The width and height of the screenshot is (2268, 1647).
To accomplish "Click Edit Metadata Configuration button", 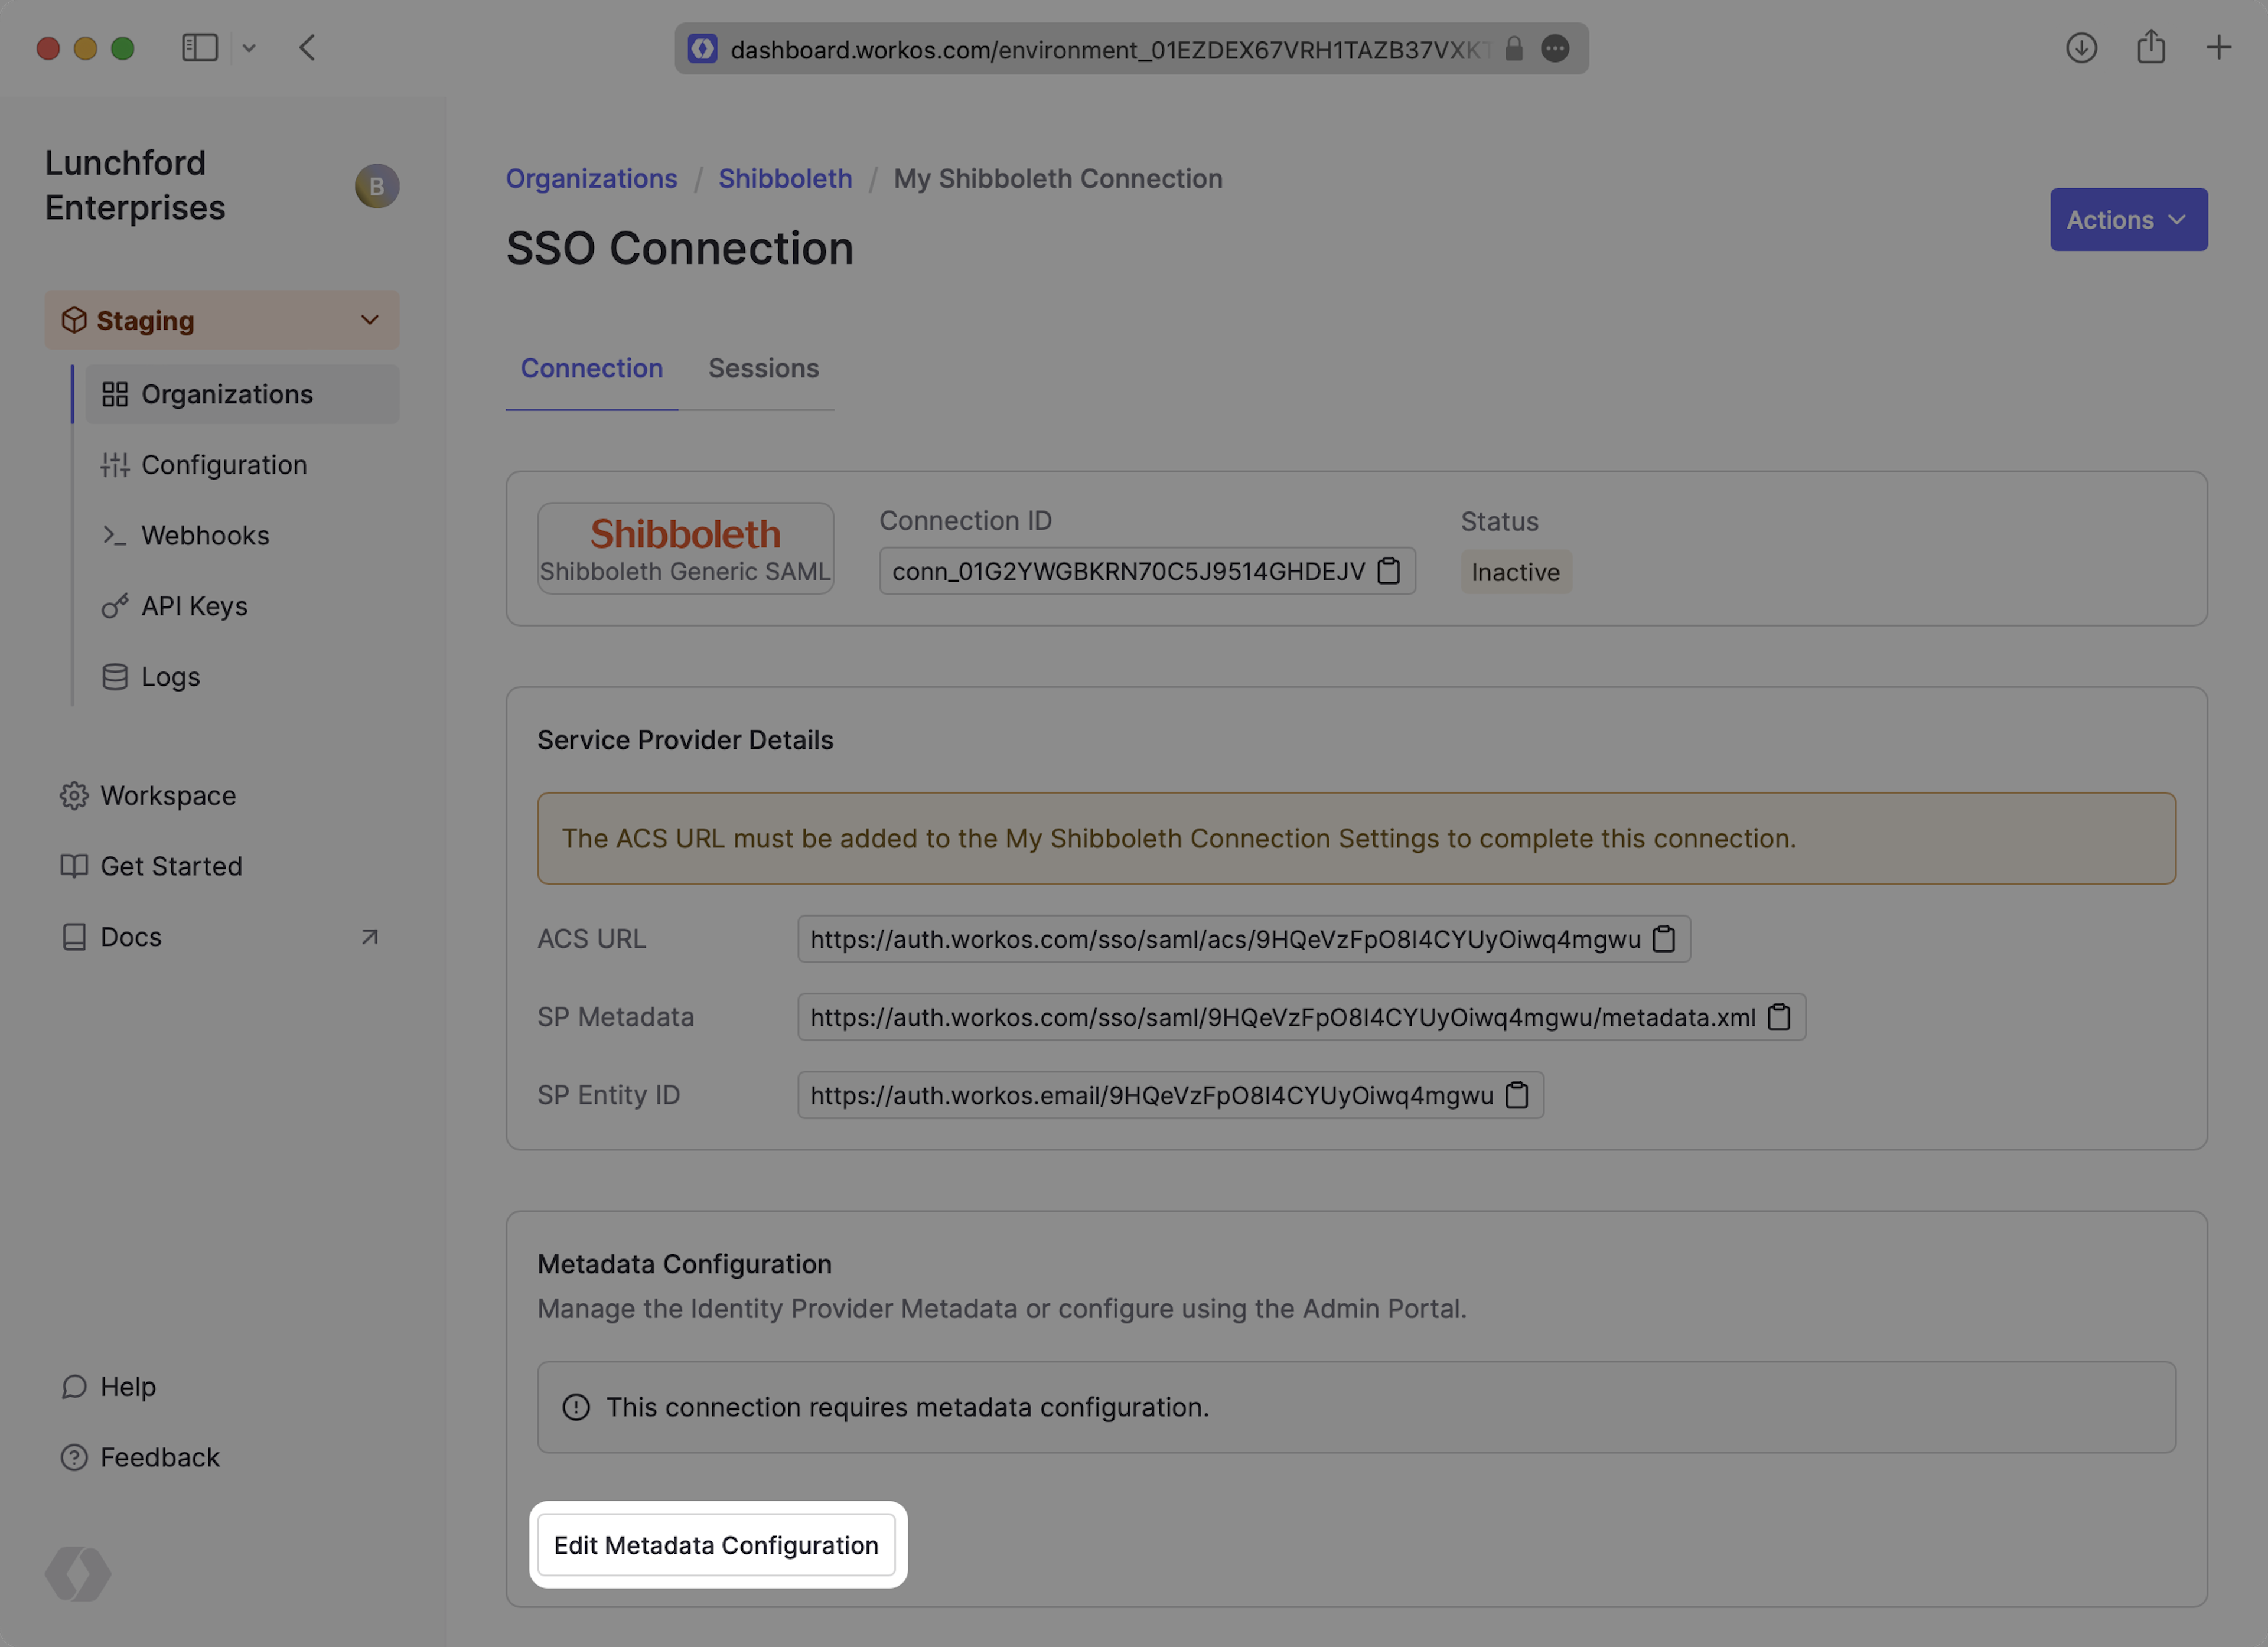I will pos(716,1545).
